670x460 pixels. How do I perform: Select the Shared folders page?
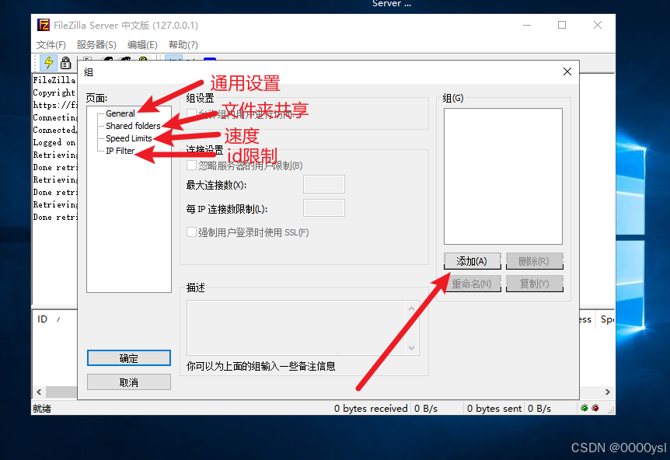[x=133, y=126]
